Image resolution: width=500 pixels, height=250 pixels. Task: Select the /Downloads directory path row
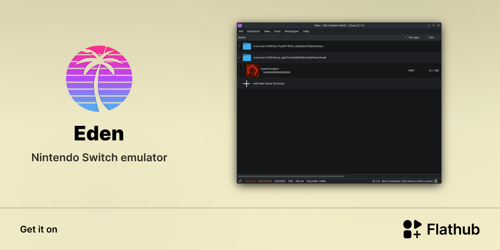click(339, 57)
